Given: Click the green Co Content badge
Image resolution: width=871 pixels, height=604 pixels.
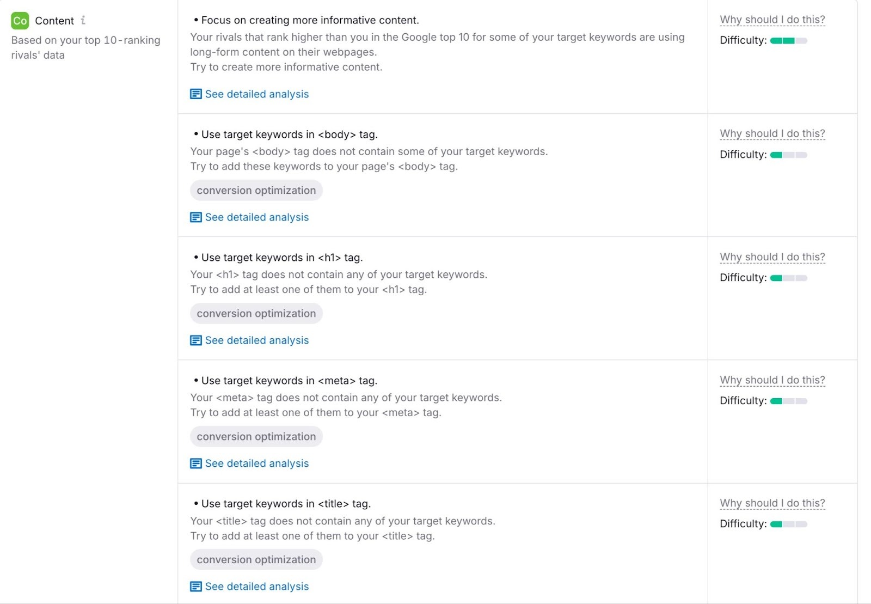Looking at the screenshot, I should point(20,21).
